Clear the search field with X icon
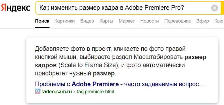224x105 pixels. tap(214, 8)
